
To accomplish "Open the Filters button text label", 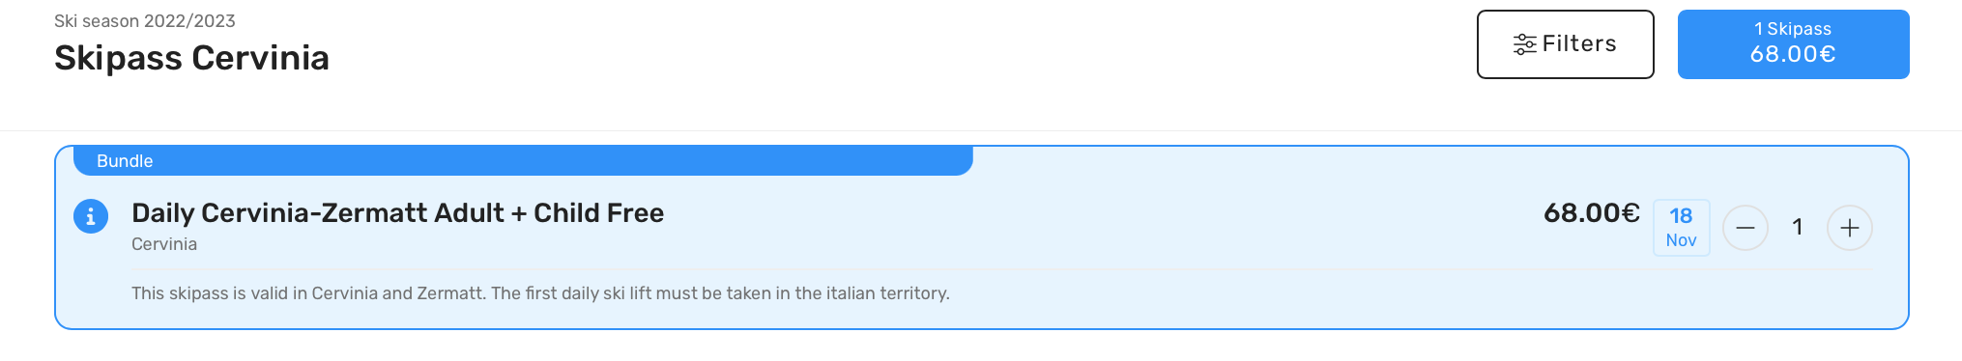I will 1579,44.
